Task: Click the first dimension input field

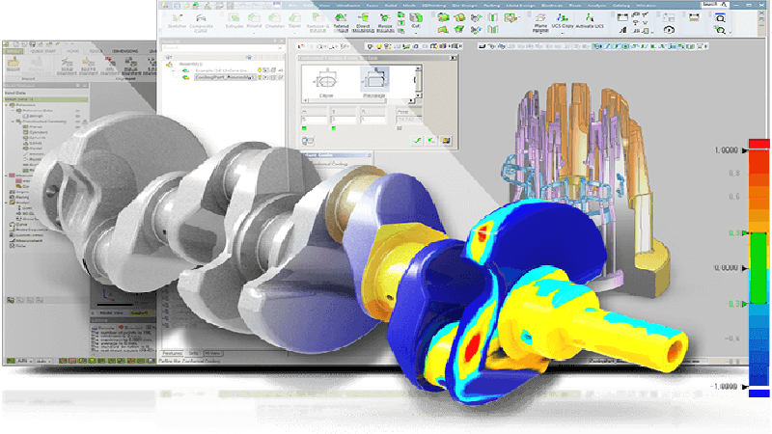Action: click(313, 120)
